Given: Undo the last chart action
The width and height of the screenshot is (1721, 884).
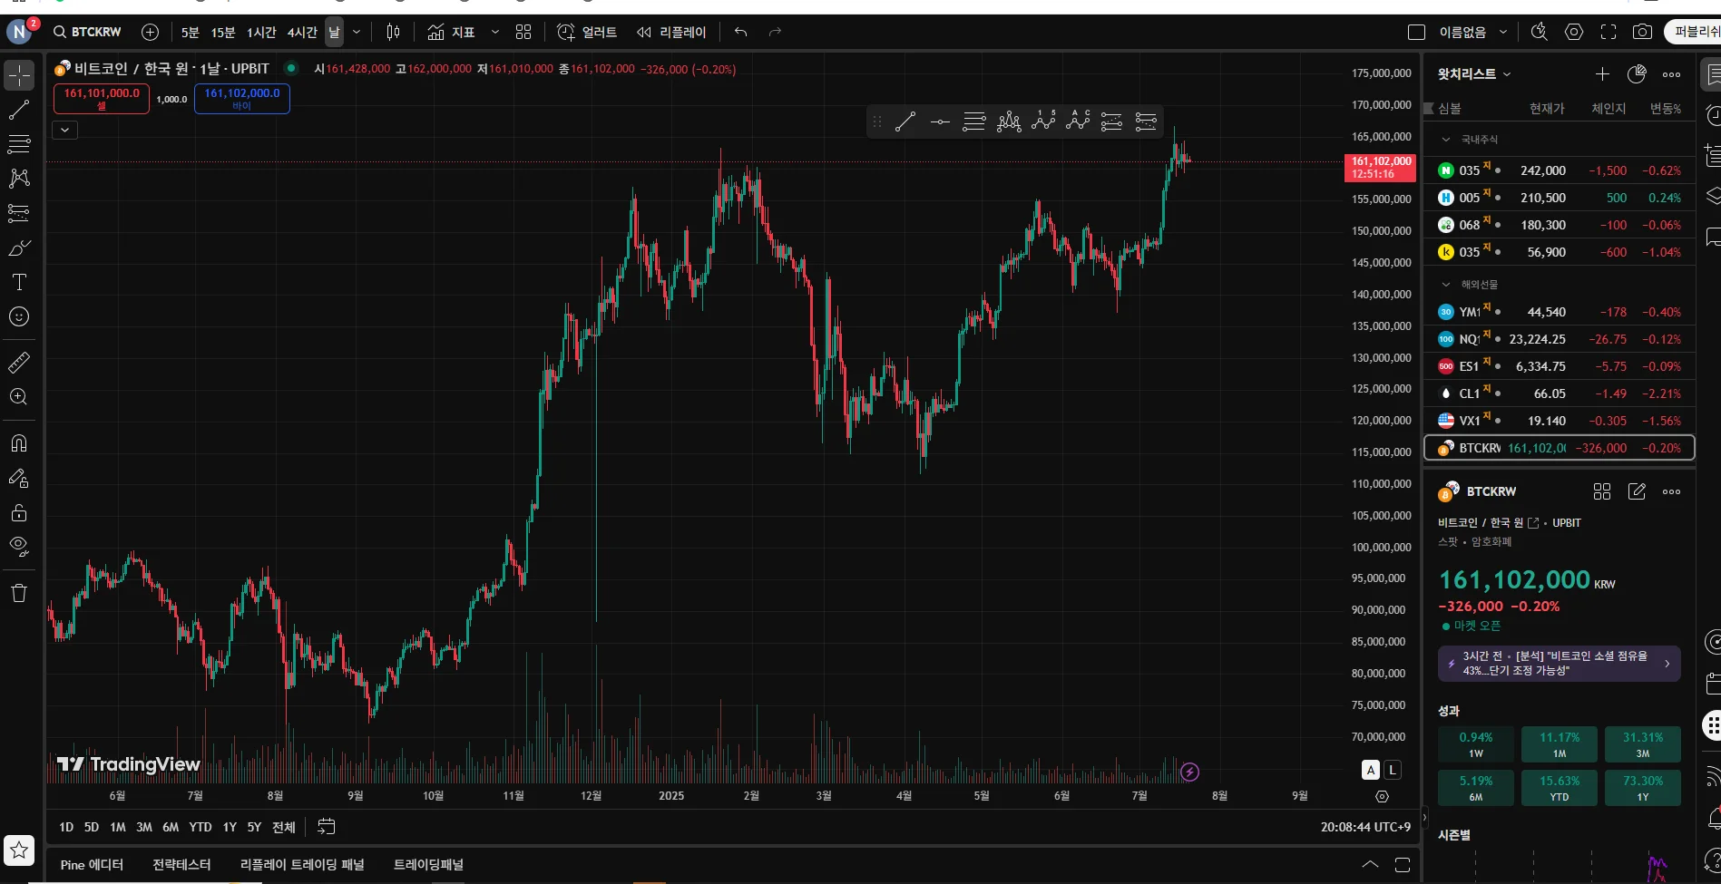Looking at the screenshot, I should click(x=741, y=32).
